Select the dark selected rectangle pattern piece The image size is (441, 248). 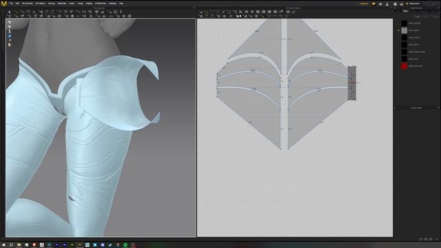352,83
